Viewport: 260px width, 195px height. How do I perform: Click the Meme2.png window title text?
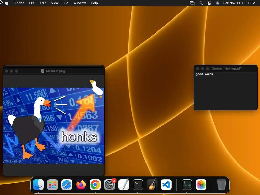(x=56, y=71)
